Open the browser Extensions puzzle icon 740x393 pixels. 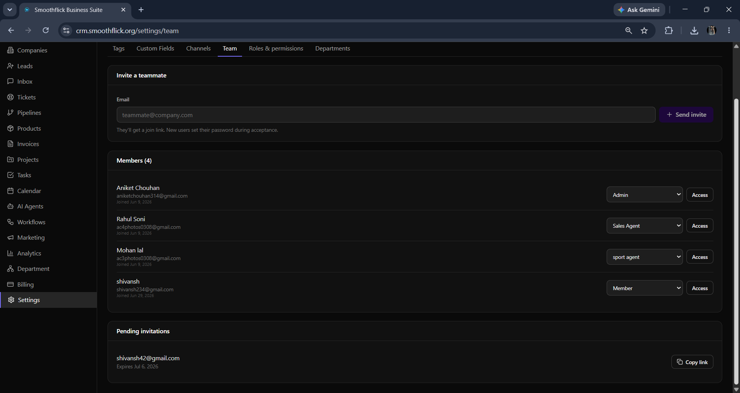669,30
